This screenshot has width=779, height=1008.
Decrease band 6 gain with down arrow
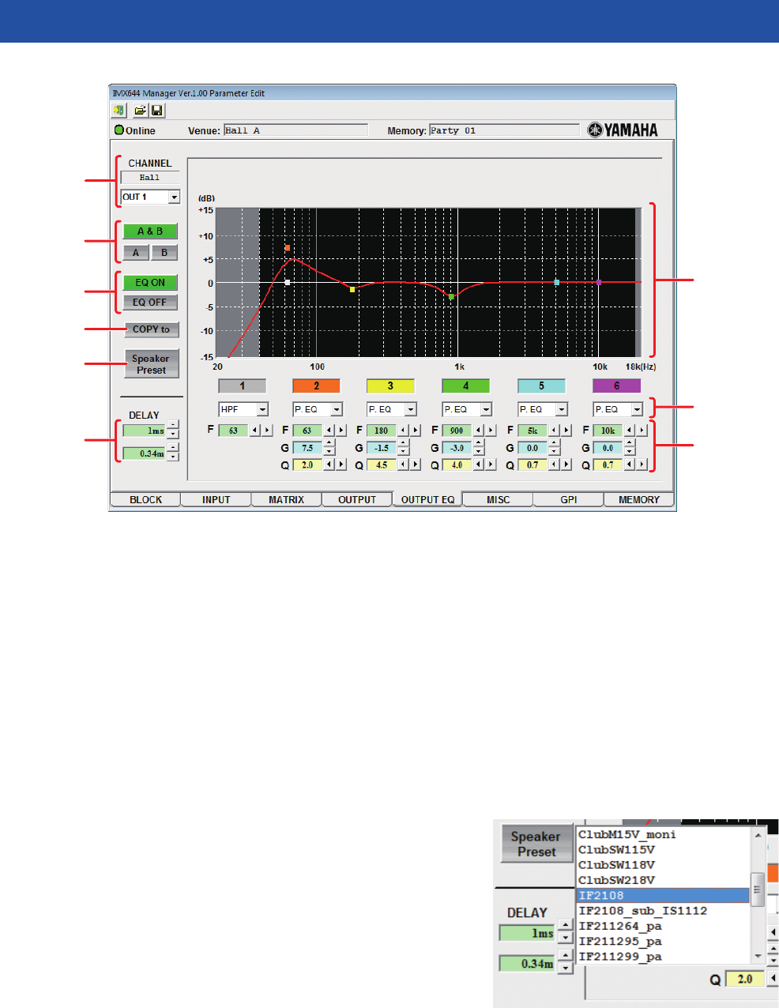click(x=630, y=452)
